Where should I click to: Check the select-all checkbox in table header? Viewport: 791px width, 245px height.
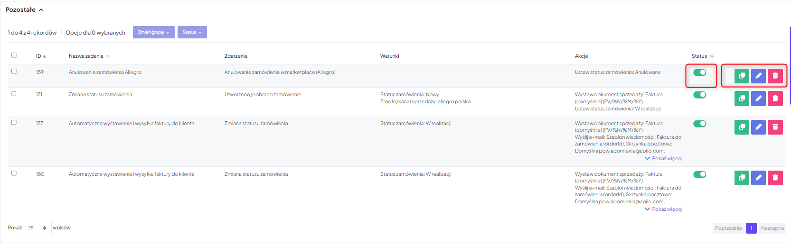pos(14,55)
